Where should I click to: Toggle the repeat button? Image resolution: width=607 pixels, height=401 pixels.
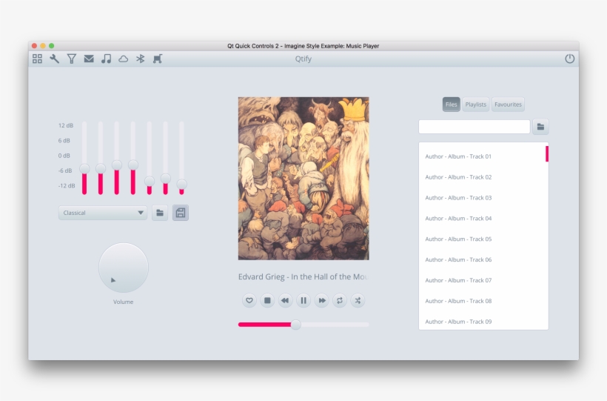(340, 300)
